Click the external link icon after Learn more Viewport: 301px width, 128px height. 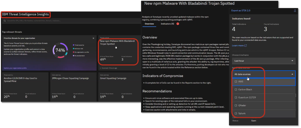[246, 46]
